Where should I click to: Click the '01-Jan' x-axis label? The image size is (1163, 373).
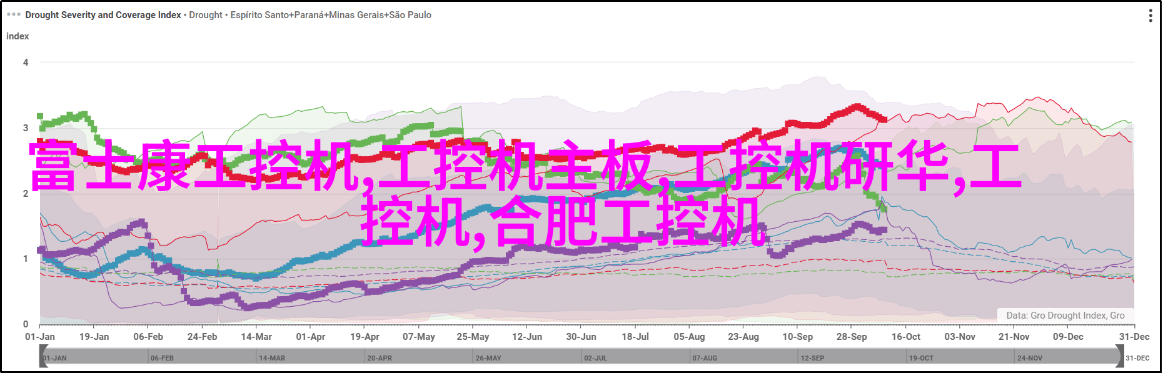point(40,337)
